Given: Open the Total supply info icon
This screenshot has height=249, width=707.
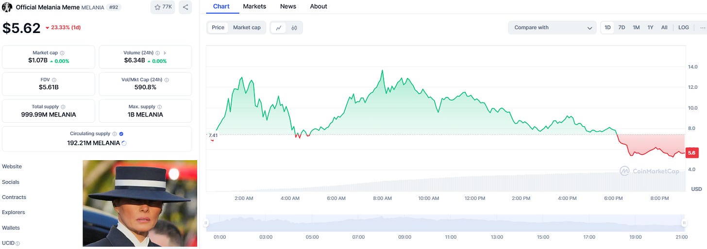Looking at the screenshot, I should (x=63, y=107).
